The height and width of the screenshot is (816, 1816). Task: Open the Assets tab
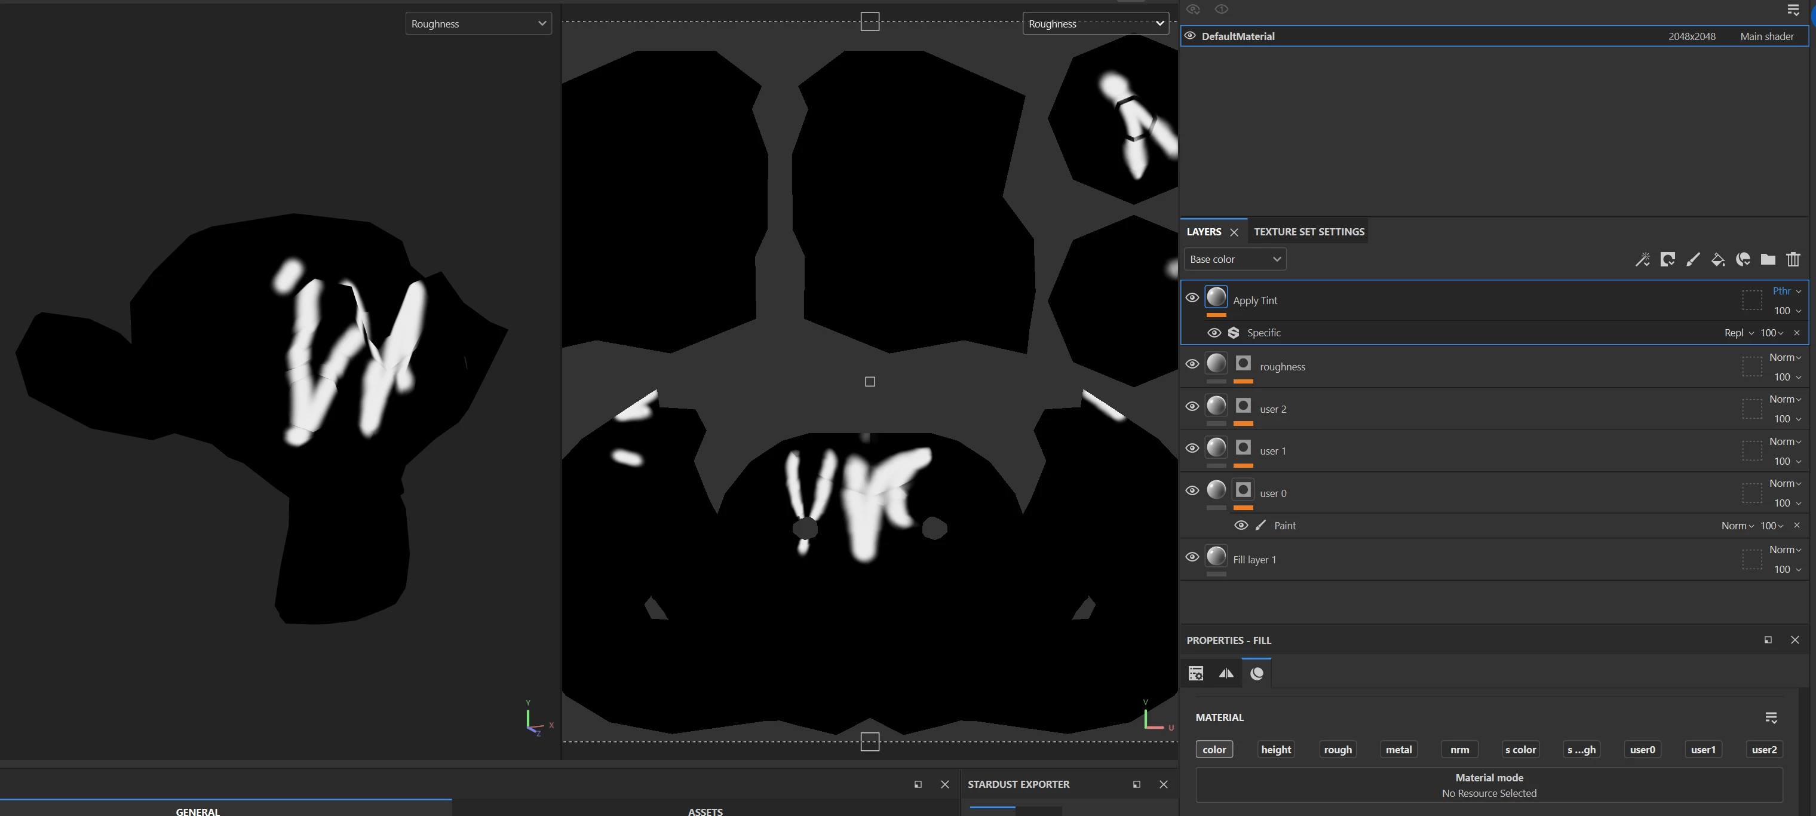tap(705, 811)
